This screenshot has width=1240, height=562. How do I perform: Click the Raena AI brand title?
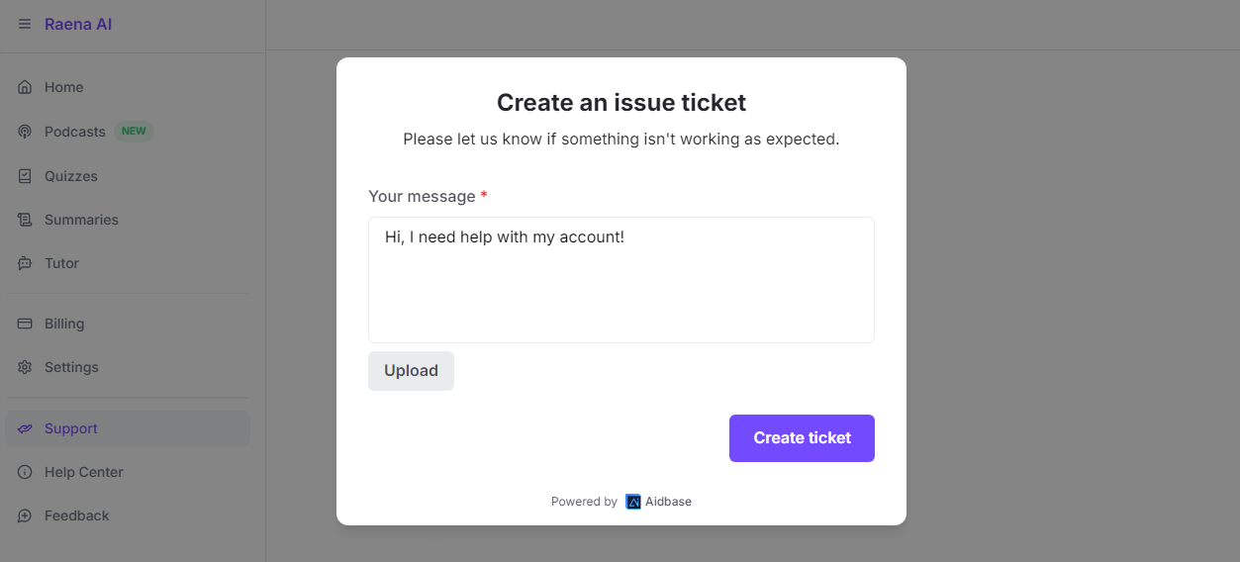pyautogui.click(x=78, y=24)
